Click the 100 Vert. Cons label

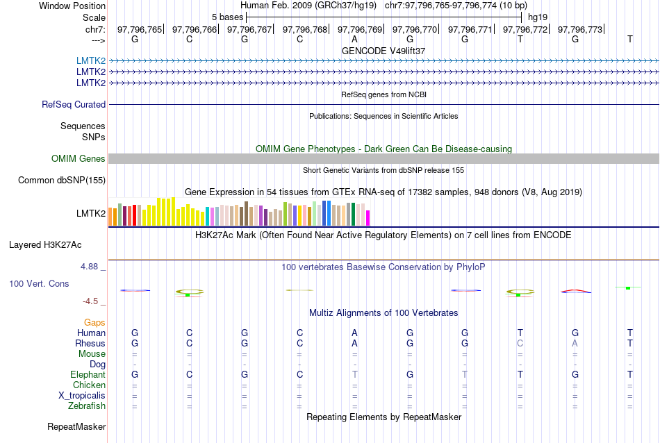coord(39,283)
